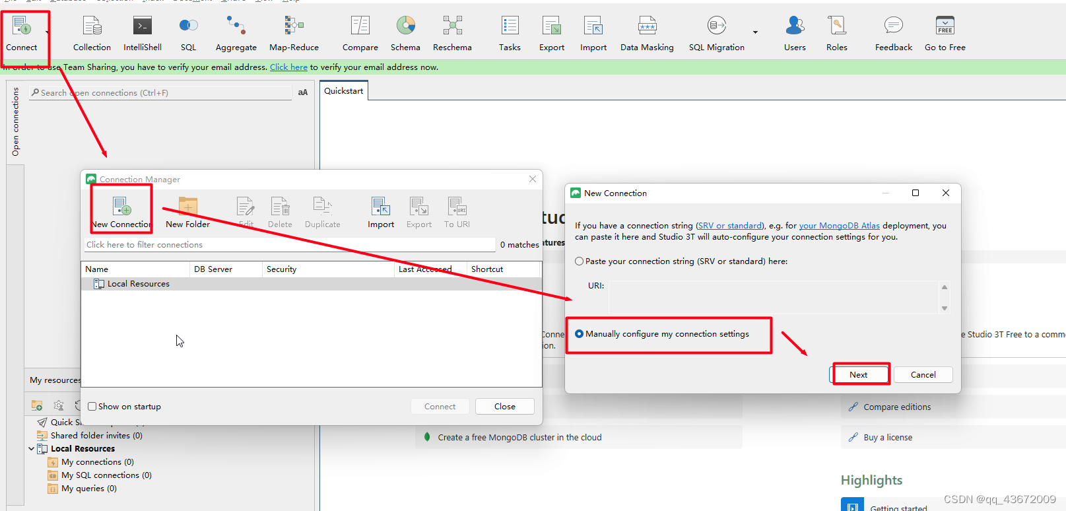Click the Compare editions link
The width and height of the screenshot is (1066, 511).
(x=897, y=407)
